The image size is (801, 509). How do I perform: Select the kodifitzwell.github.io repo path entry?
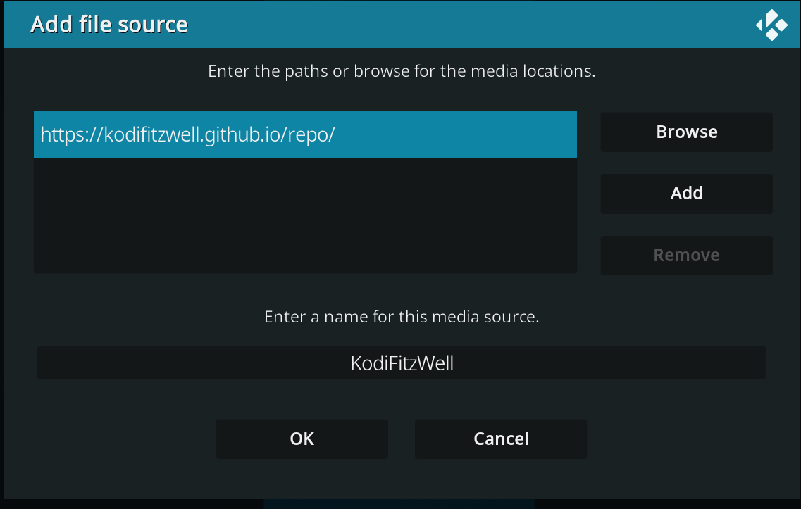click(x=304, y=134)
